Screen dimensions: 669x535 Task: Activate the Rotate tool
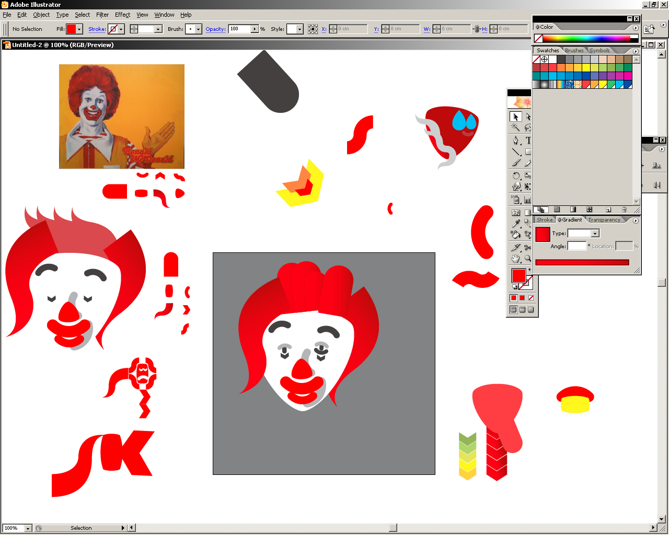pyautogui.click(x=516, y=176)
